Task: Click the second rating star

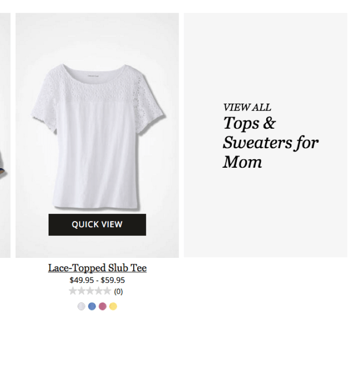Action: pyautogui.click(x=82, y=291)
